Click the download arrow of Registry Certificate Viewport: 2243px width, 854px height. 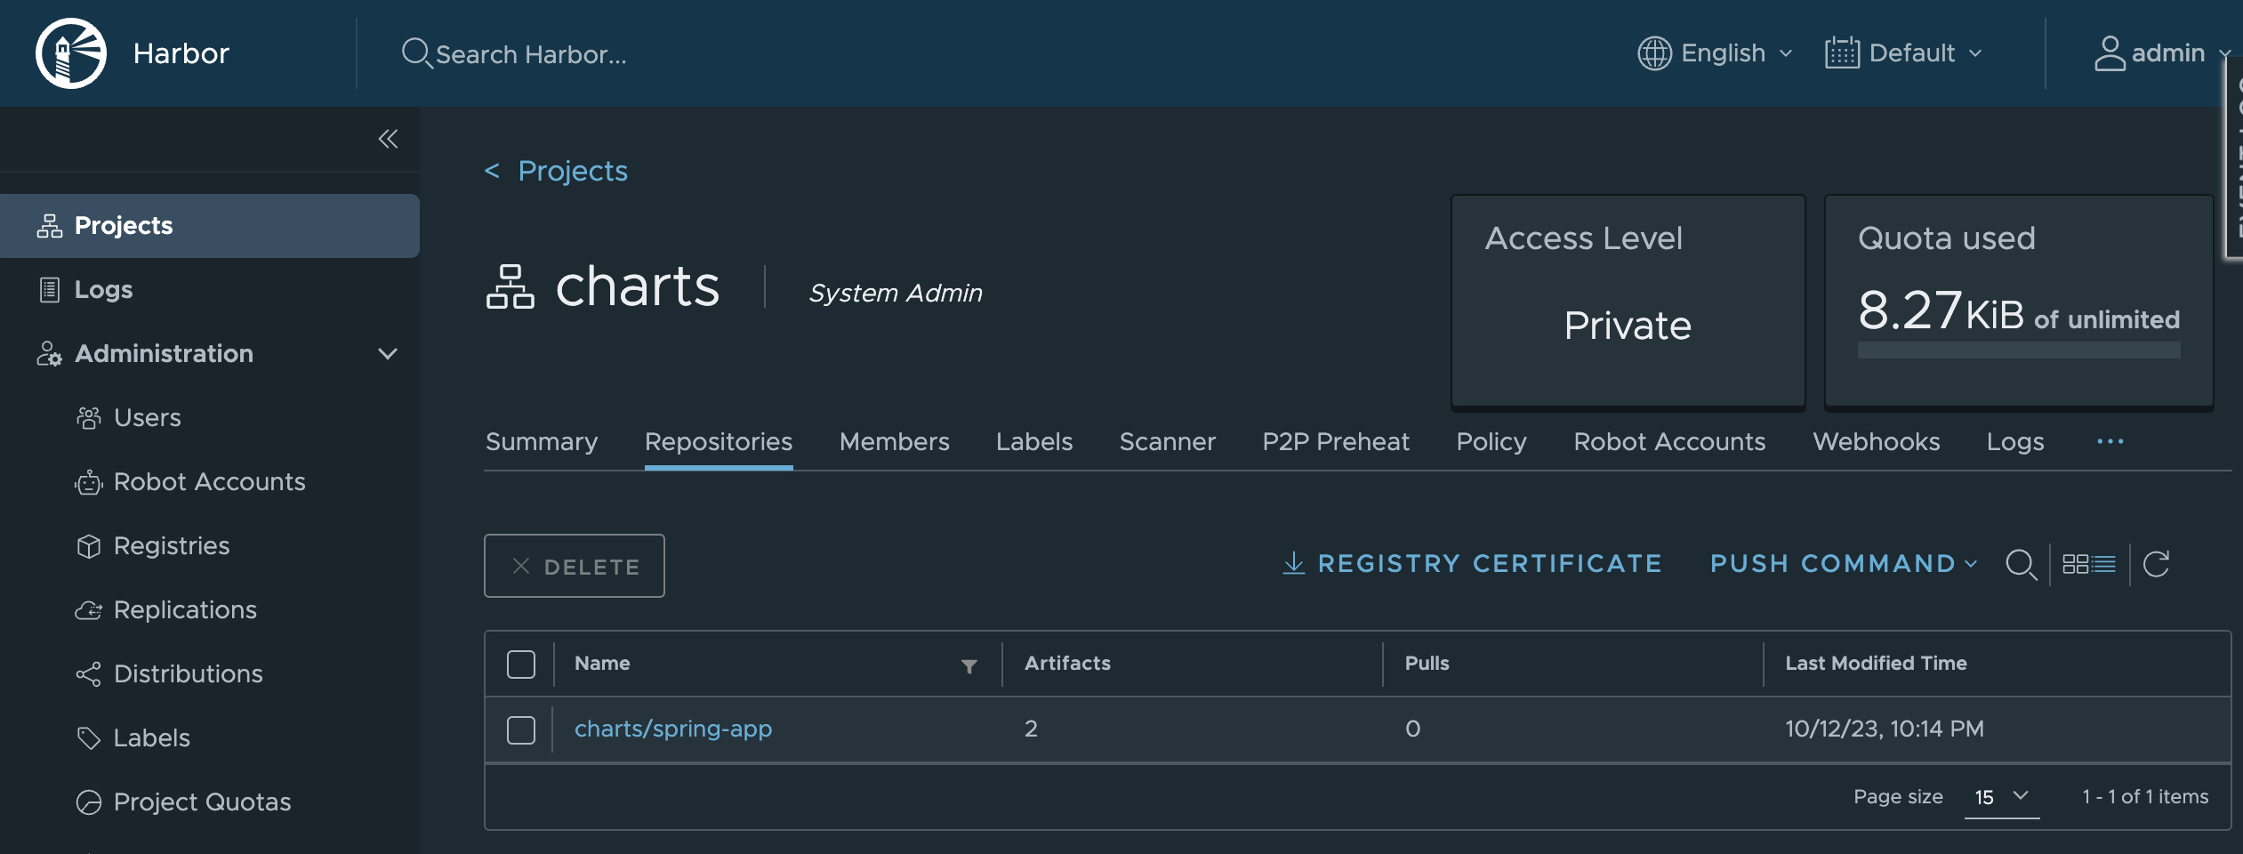[1294, 563]
